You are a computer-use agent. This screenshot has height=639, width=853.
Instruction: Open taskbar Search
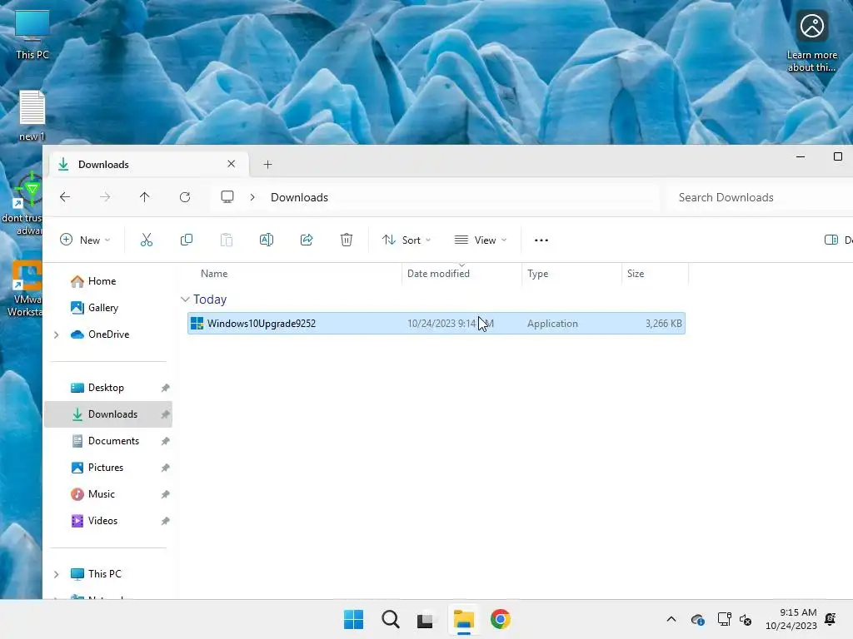click(390, 619)
